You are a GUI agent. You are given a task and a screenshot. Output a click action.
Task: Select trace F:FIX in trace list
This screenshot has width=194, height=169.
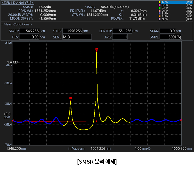(x=175, y=16)
